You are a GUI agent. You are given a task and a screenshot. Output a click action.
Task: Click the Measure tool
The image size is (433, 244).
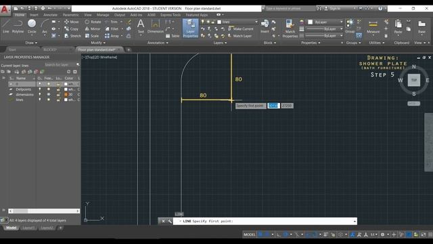click(373, 26)
